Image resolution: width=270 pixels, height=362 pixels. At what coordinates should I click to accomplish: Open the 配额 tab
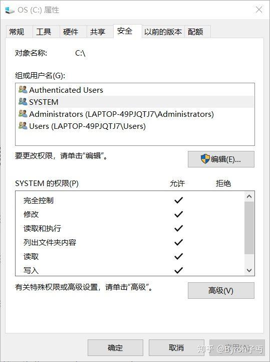tap(195, 32)
